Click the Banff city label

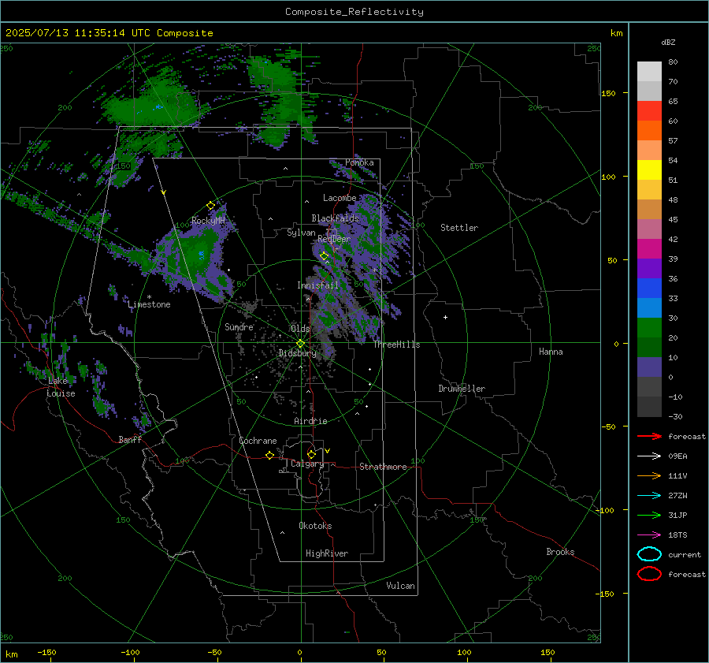130,439
